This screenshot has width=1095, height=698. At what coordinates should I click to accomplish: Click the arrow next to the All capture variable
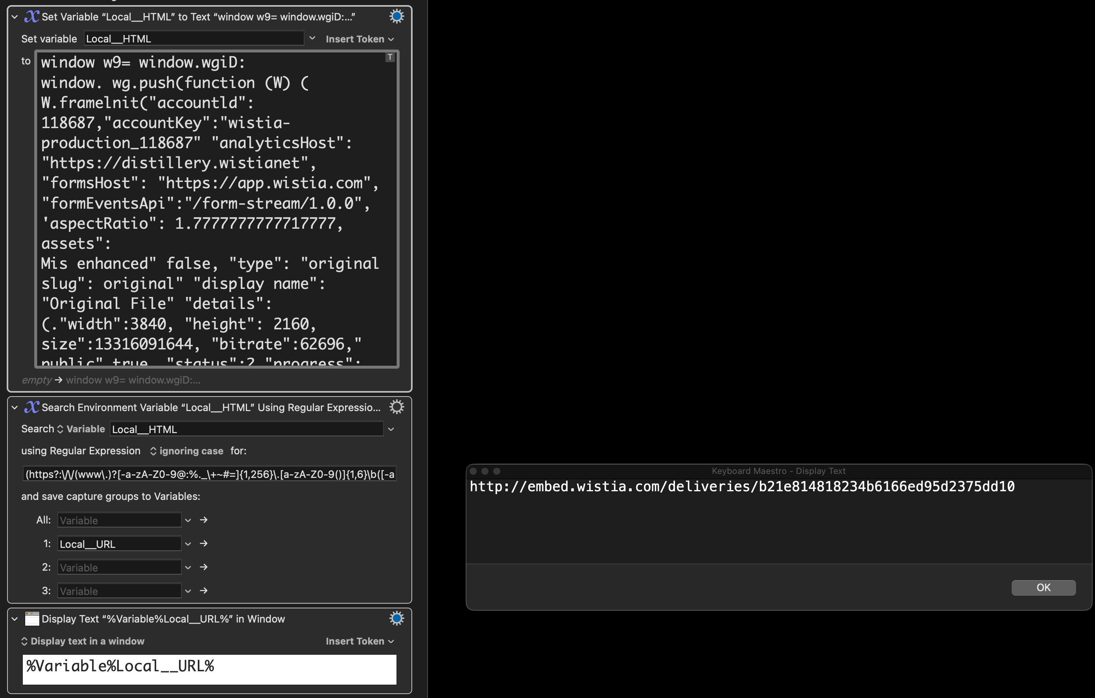pyautogui.click(x=204, y=520)
